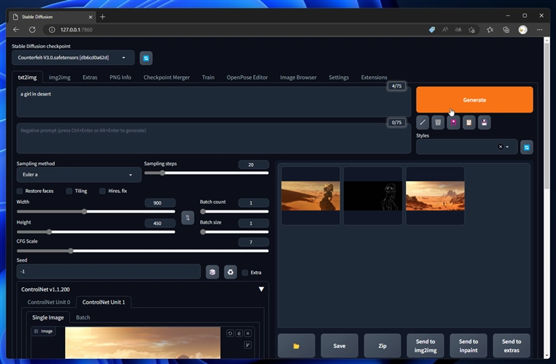The height and width of the screenshot is (364, 556).
Task: Click the floppy disk save style icon
Action: tap(484, 123)
